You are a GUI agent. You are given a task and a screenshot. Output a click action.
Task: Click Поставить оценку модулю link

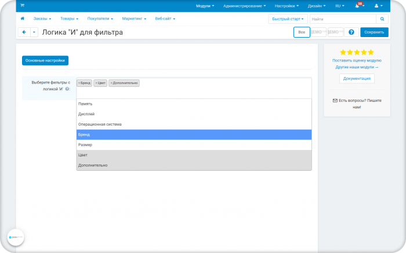(x=357, y=60)
